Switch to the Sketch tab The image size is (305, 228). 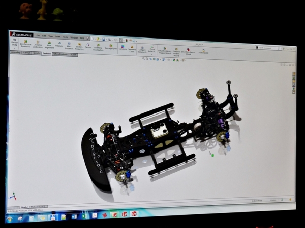click(37, 52)
